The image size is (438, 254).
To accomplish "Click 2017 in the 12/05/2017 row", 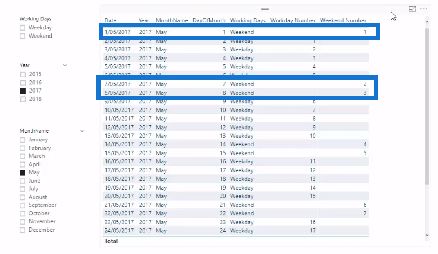I will pos(145,128).
